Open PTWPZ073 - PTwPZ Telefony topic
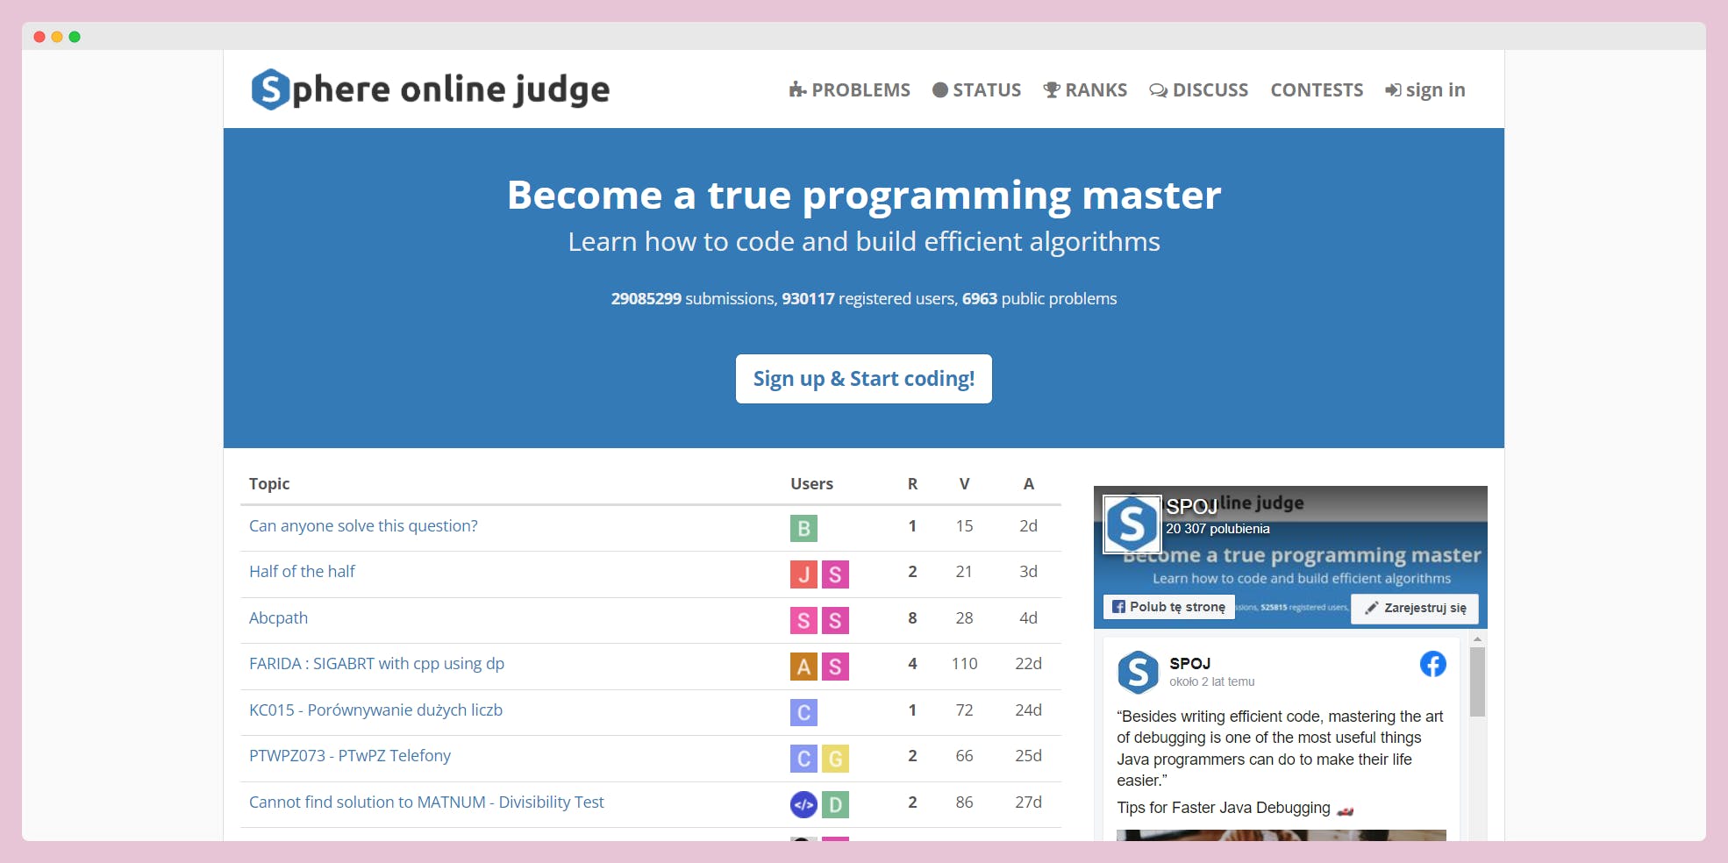This screenshot has height=863, width=1728. click(350, 756)
